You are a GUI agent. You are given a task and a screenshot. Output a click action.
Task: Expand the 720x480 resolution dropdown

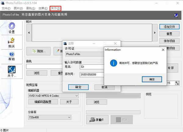coord(69,117)
